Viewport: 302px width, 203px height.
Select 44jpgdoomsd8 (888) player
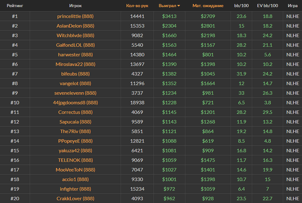click(x=75, y=103)
